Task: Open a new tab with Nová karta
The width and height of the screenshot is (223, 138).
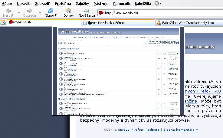Action: 87,13
